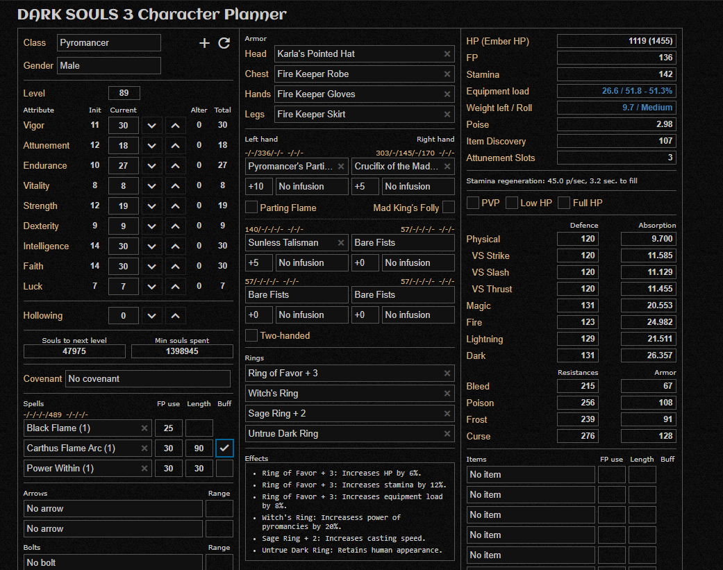This screenshot has width=723, height=570.
Task: Uncheck the Carthus Flame Arc buff checkbox
Action: click(224, 449)
